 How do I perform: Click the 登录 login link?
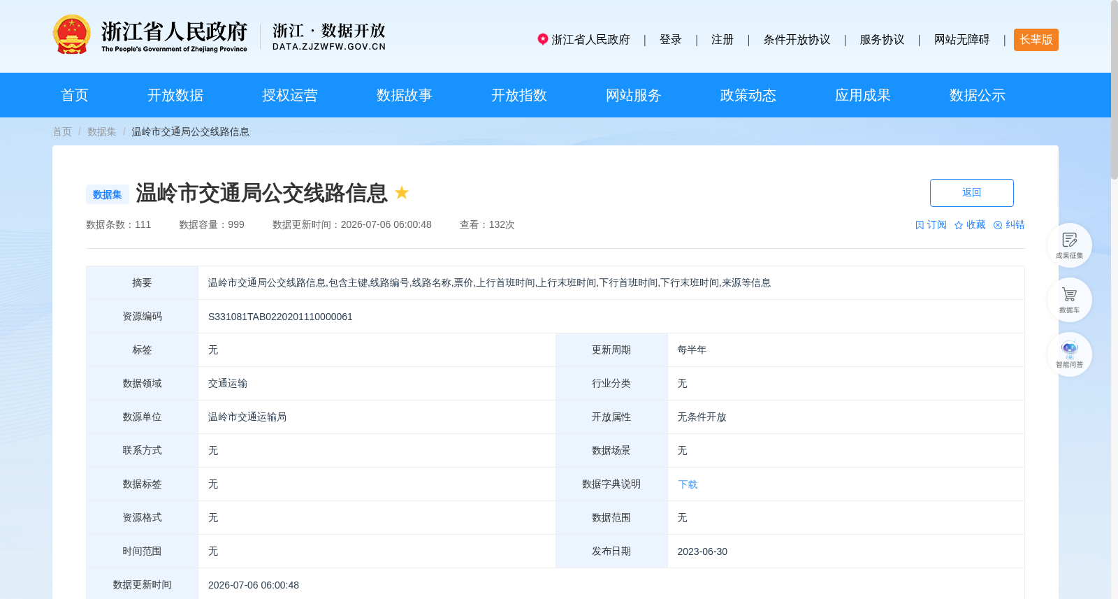pos(671,40)
